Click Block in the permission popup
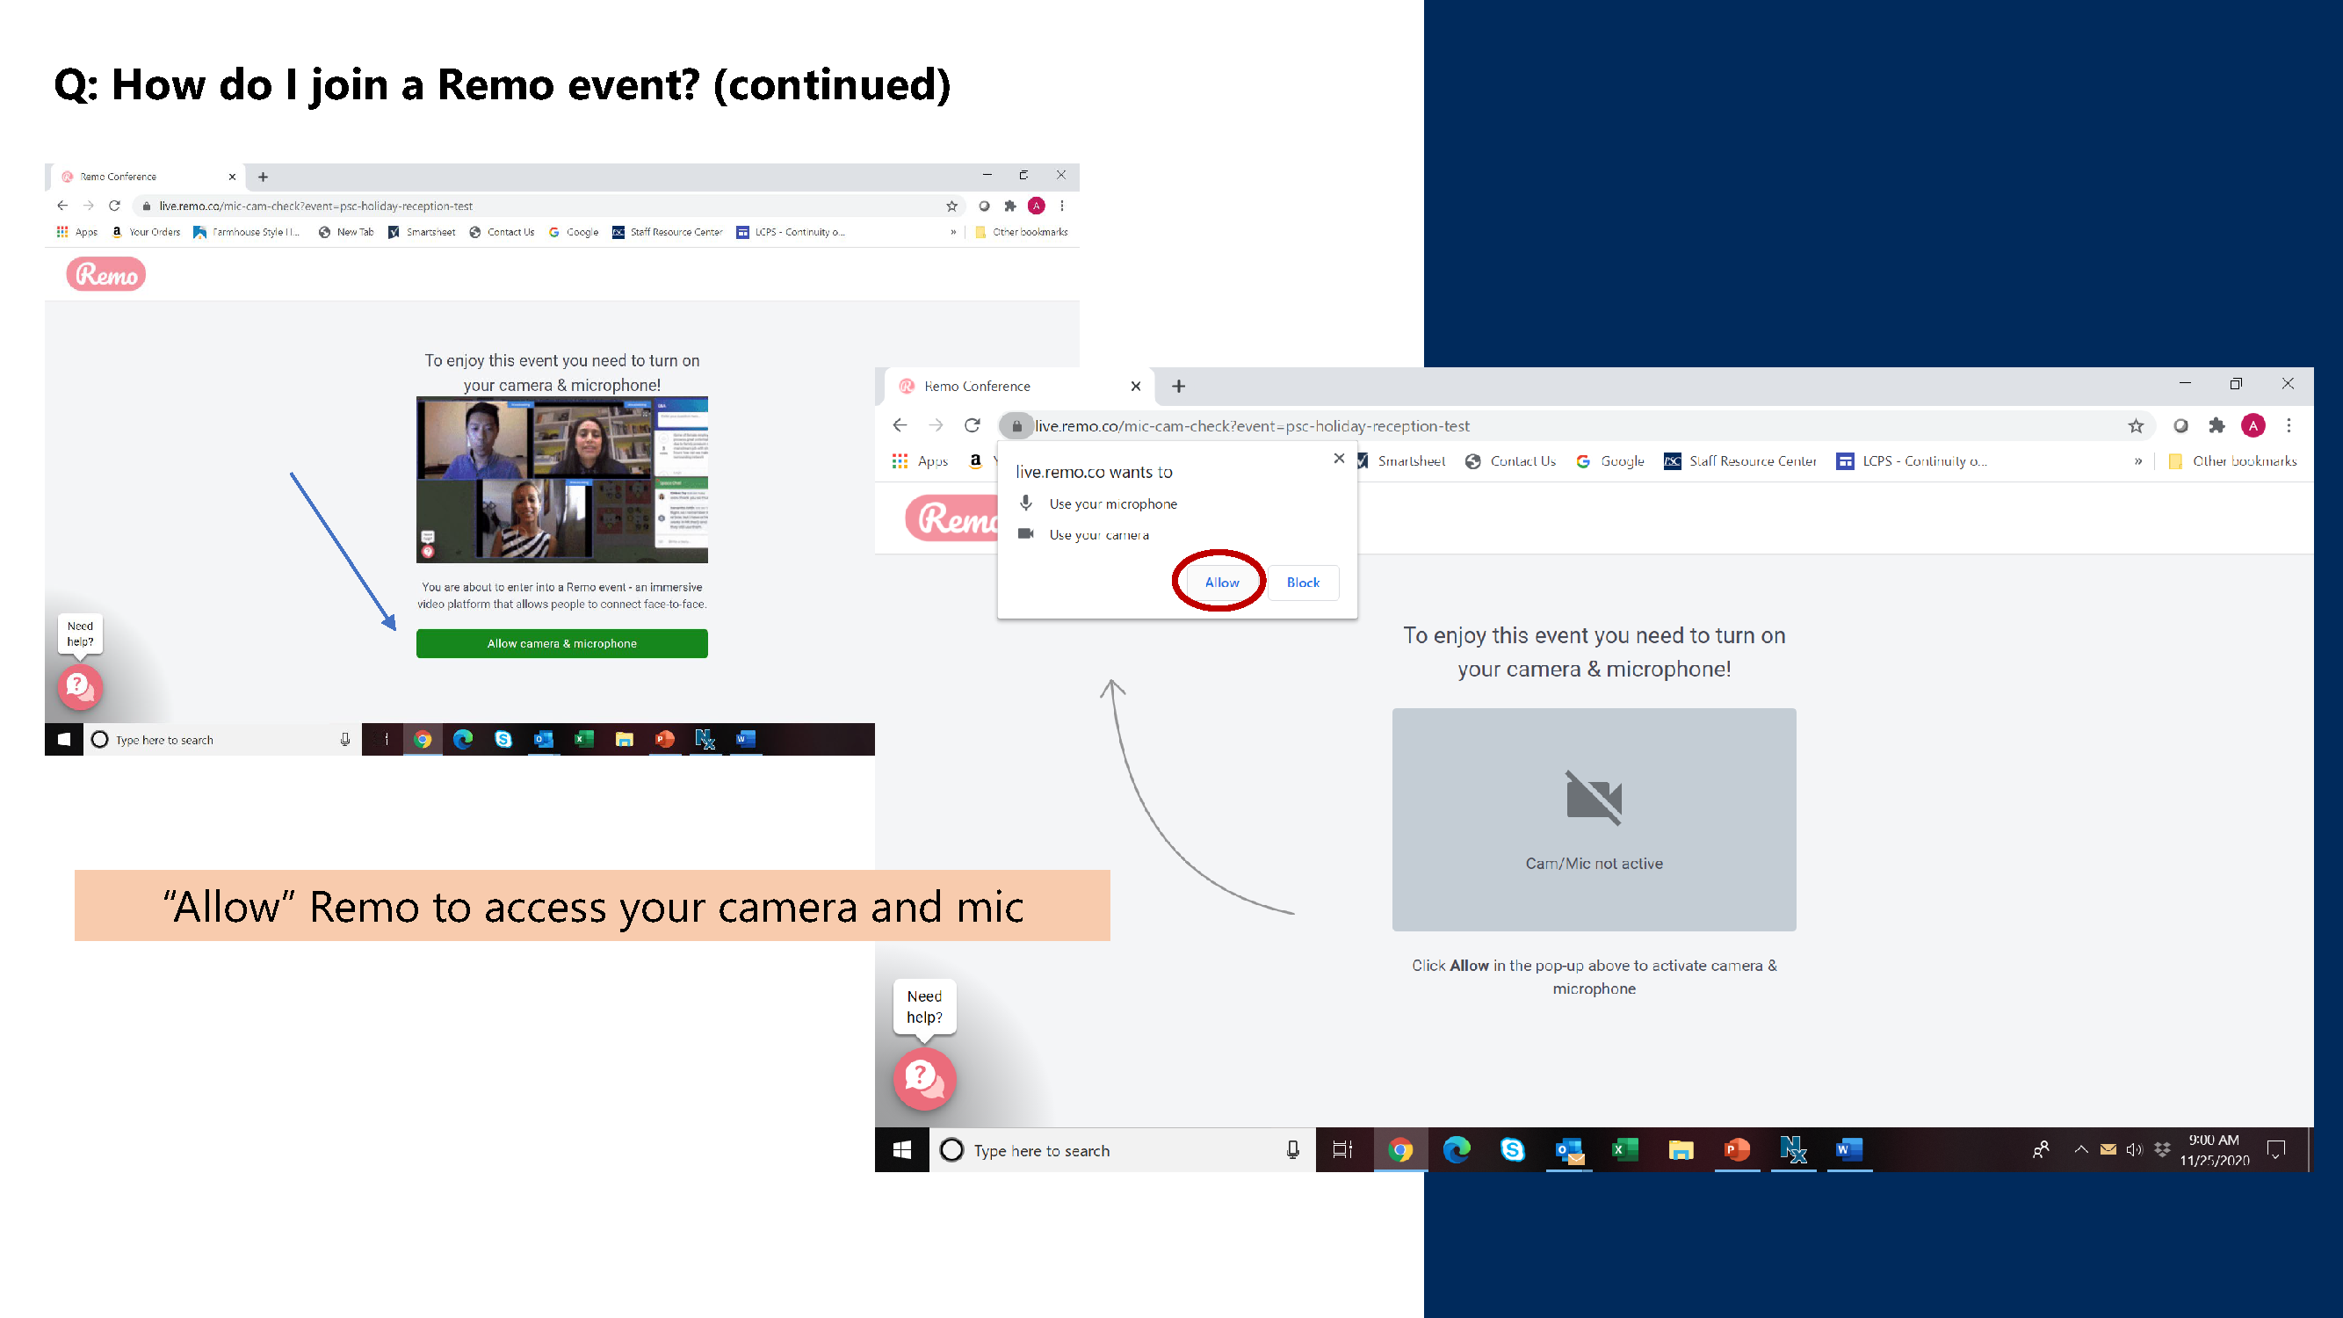2343x1318 pixels. [x=1303, y=583]
